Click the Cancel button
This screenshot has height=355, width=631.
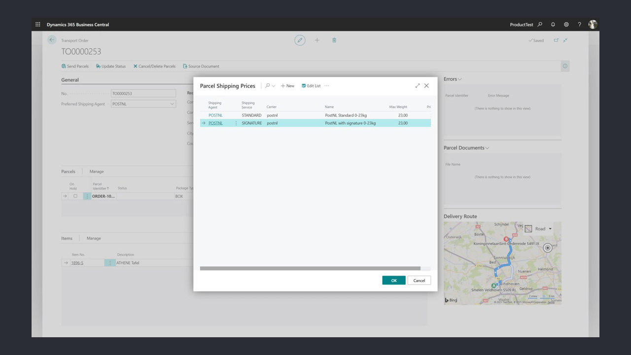[419, 280]
